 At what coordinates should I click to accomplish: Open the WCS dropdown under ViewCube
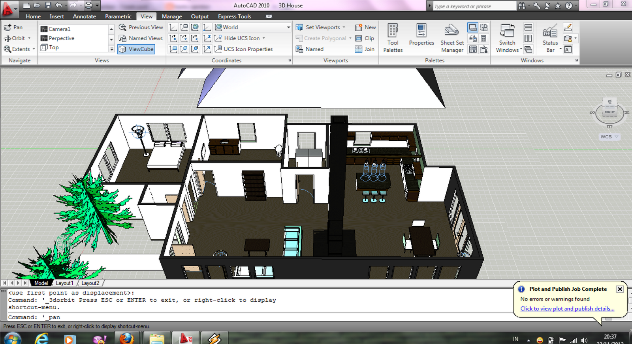pos(609,137)
